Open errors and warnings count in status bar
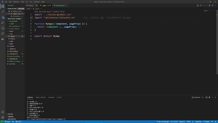The width and height of the screenshot is (218, 123). [x=18, y=122]
